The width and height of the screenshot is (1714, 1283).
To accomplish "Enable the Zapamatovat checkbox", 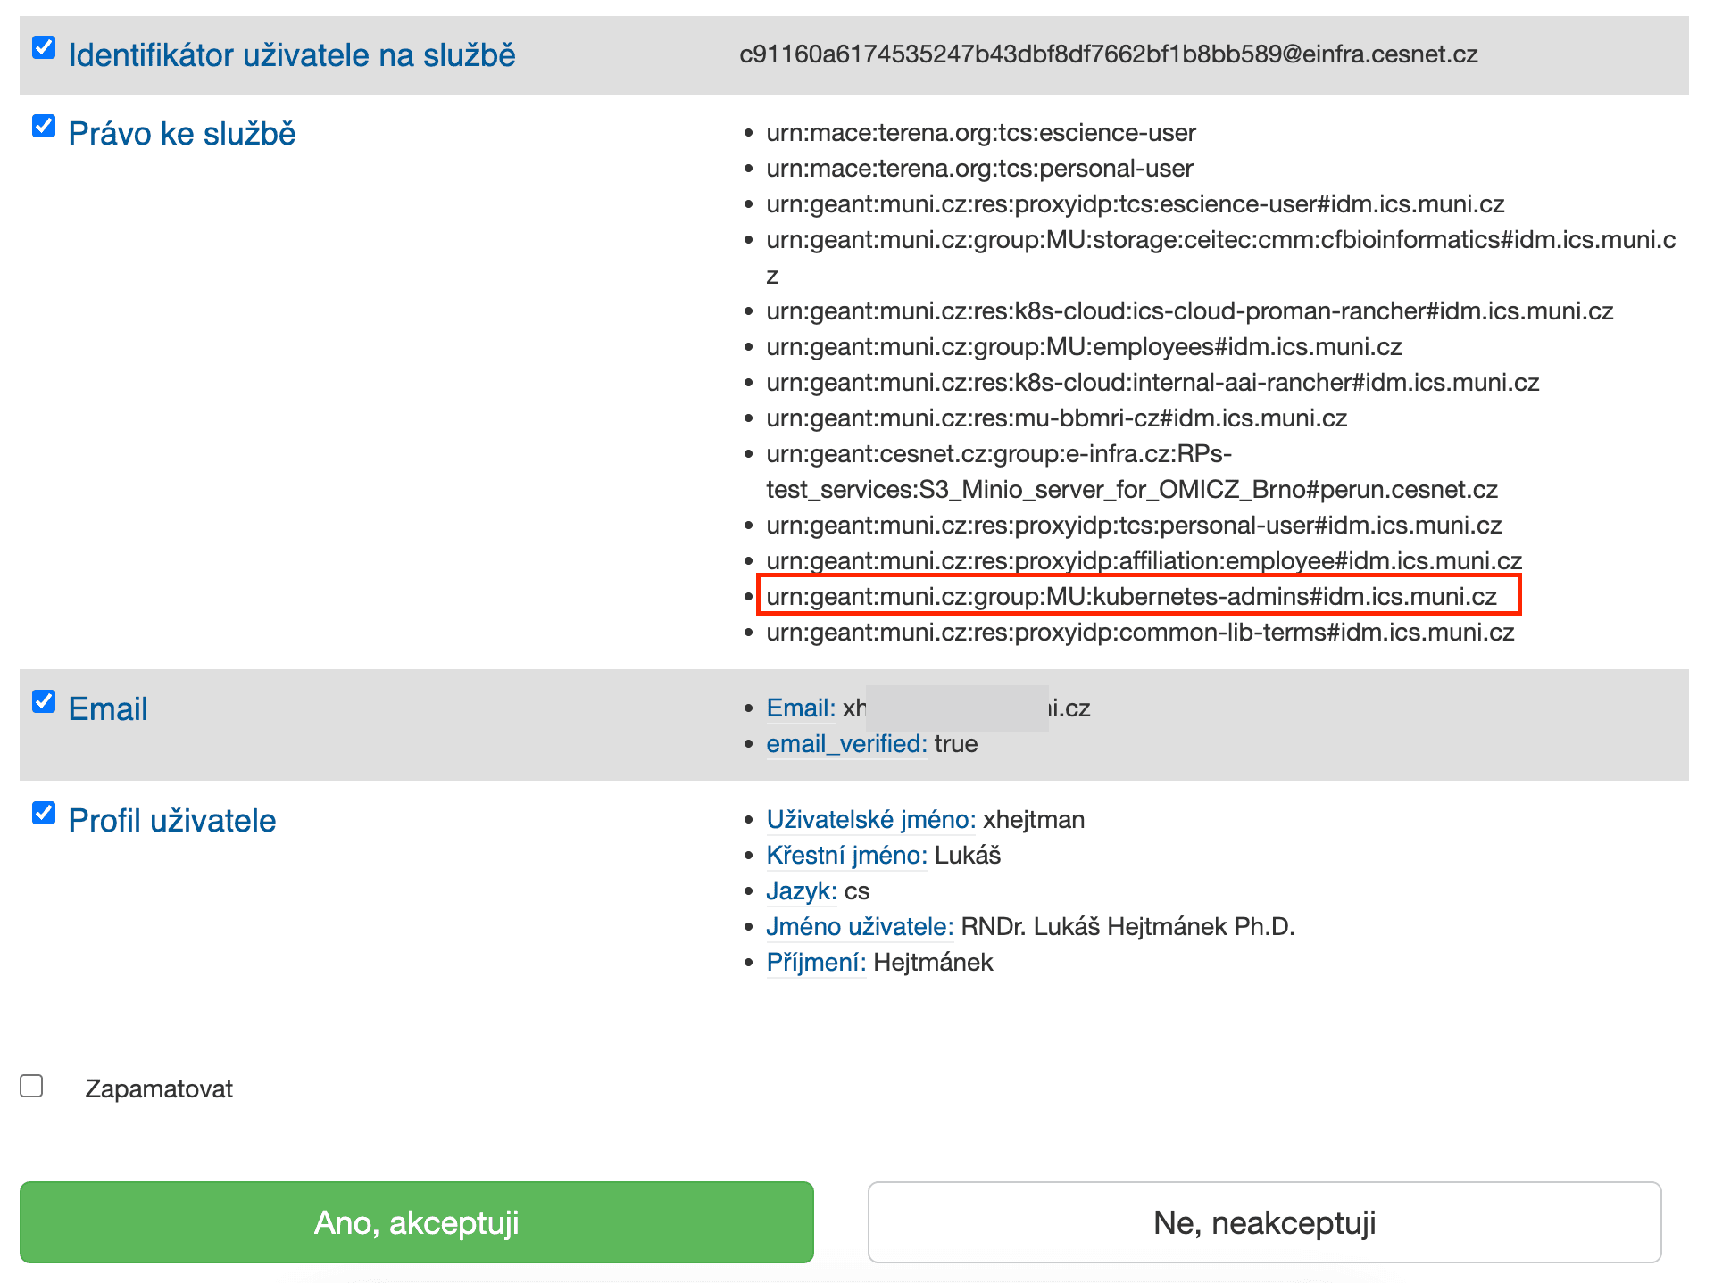I will [32, 1086].
